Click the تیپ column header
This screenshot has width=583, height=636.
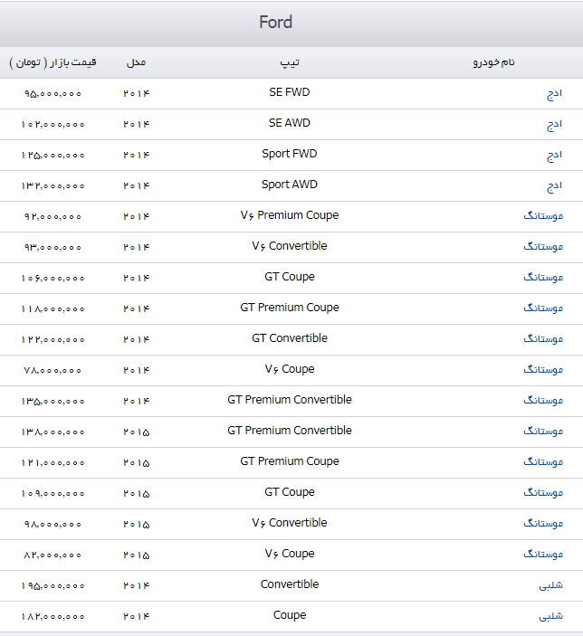click(x=290, y=62)
